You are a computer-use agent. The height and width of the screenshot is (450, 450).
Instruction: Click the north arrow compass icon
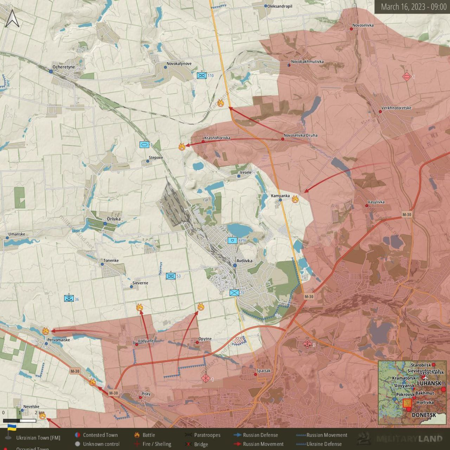(12, 18)
